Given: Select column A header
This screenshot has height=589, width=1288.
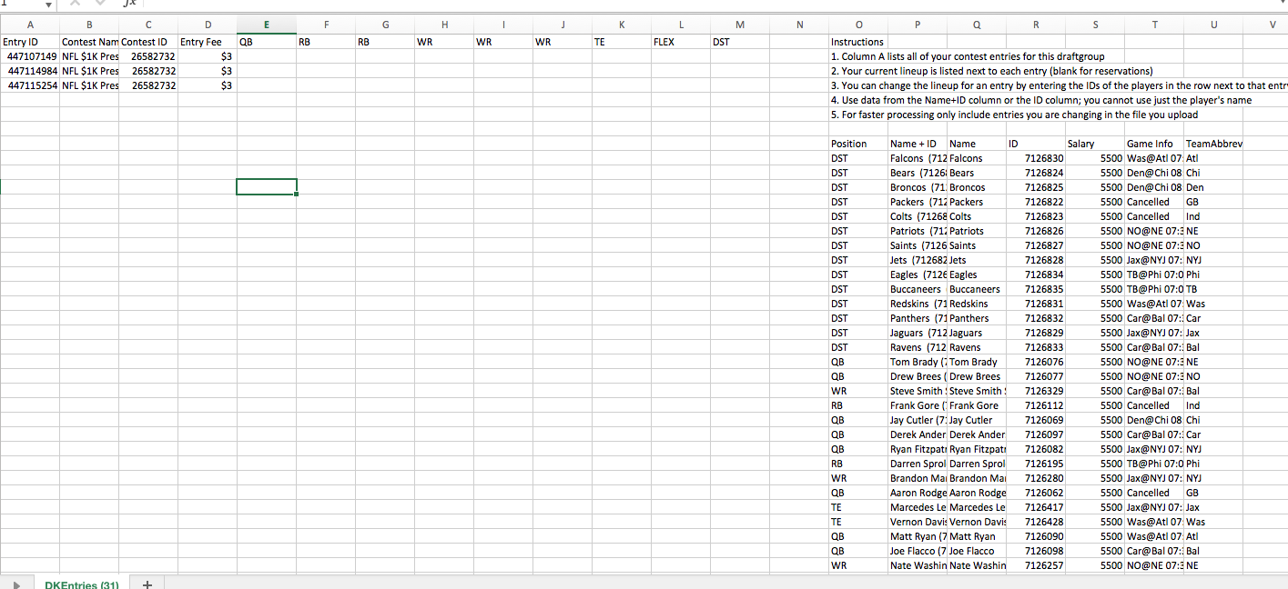Looking at the screenshot, I should pyautogui.click(x=29, y=25).
